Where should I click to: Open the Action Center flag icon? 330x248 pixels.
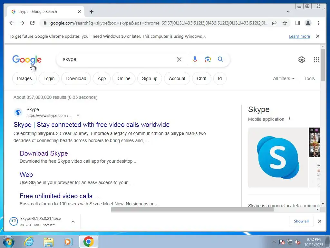[x=282, y=242]
